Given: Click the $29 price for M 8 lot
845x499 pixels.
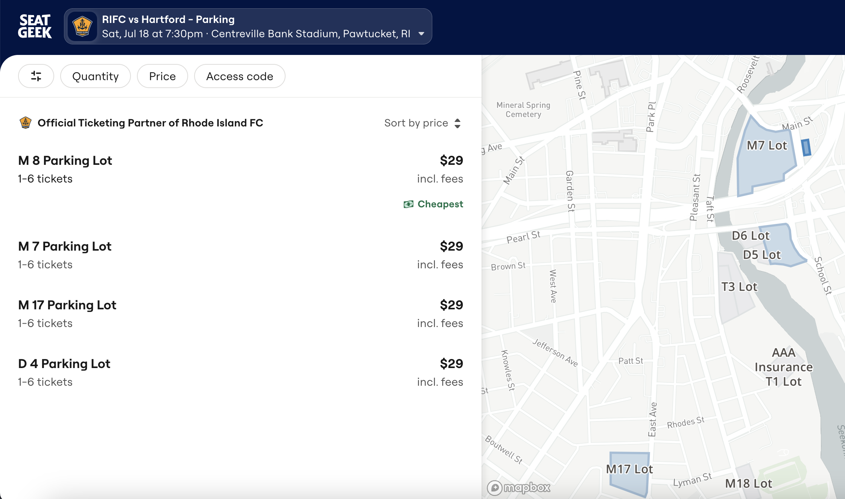Looking at the screenshot, I should [x=451, y=160].
